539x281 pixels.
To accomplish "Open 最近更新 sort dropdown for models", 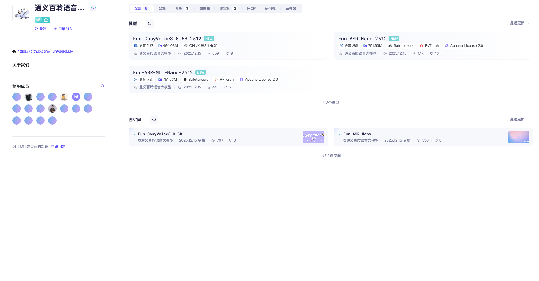I will (519, 23).
